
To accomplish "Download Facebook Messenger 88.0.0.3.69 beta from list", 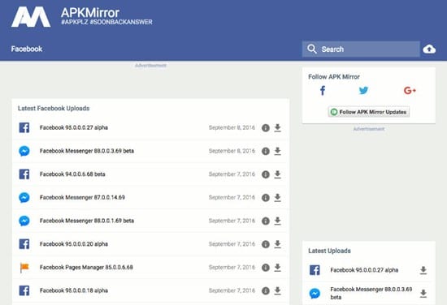I will (x=277, y=151).
